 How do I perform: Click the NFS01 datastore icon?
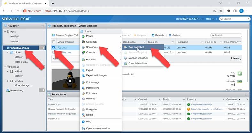[12, 72]
